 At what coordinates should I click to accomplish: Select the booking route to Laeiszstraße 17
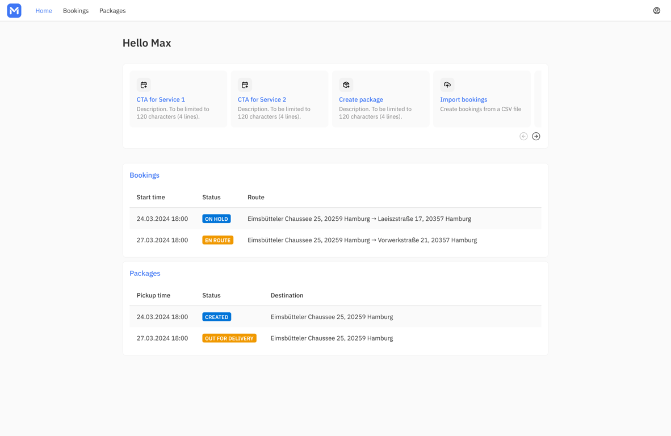[x=359, y=219]
